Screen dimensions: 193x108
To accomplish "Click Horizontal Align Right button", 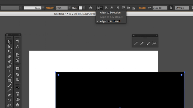I will [x=117, y=8].
